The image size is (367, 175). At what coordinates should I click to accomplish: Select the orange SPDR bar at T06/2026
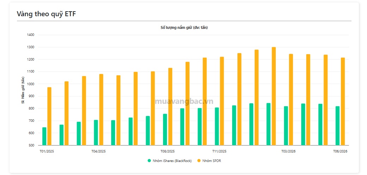coord(343,101)
